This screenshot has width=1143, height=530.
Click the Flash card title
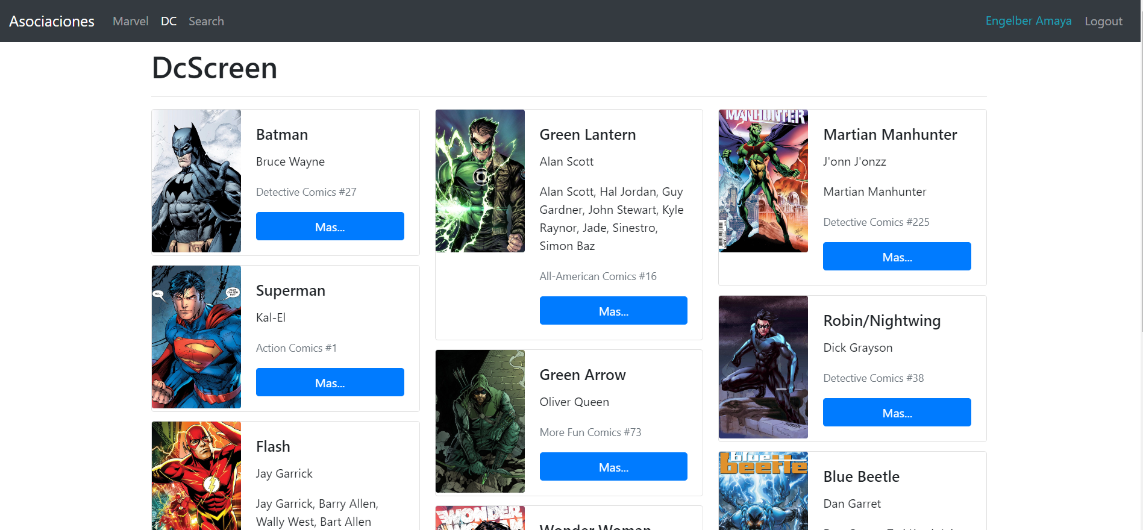click(273, 446)
